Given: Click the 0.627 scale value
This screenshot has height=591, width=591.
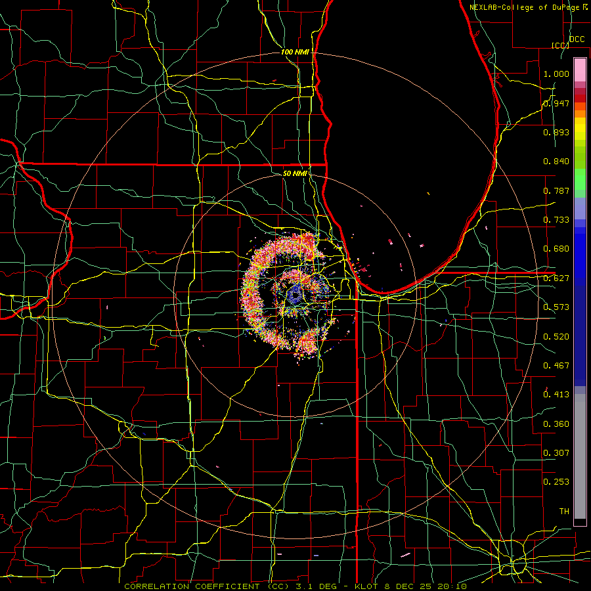Looking at the screenshot, I should pyautogui.click(x=556, y=278).
